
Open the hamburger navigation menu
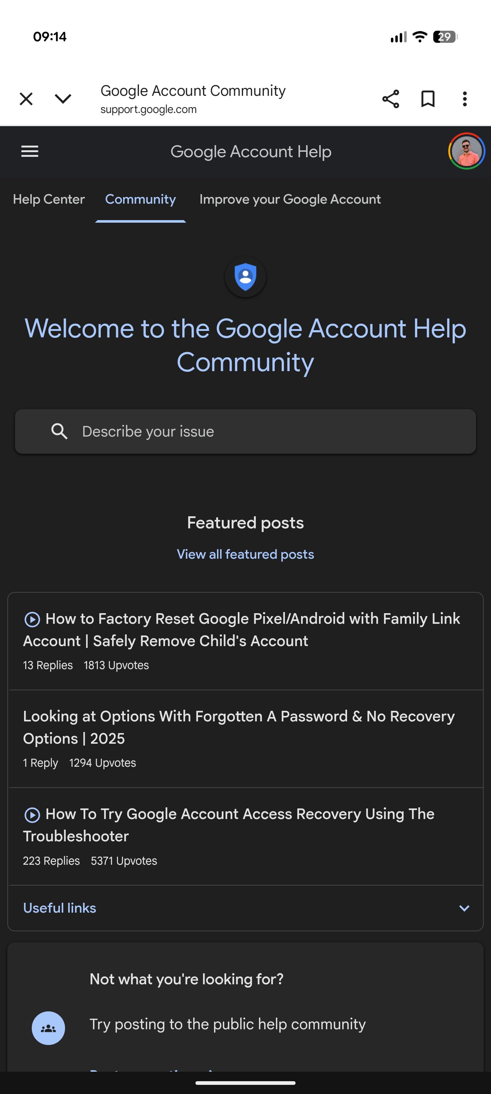point(30,152)
